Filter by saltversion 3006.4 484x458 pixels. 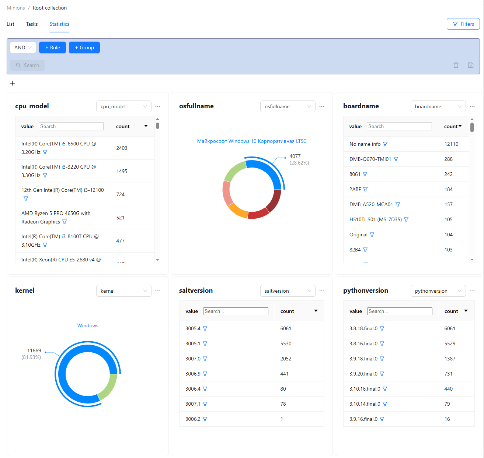(205, 389)
